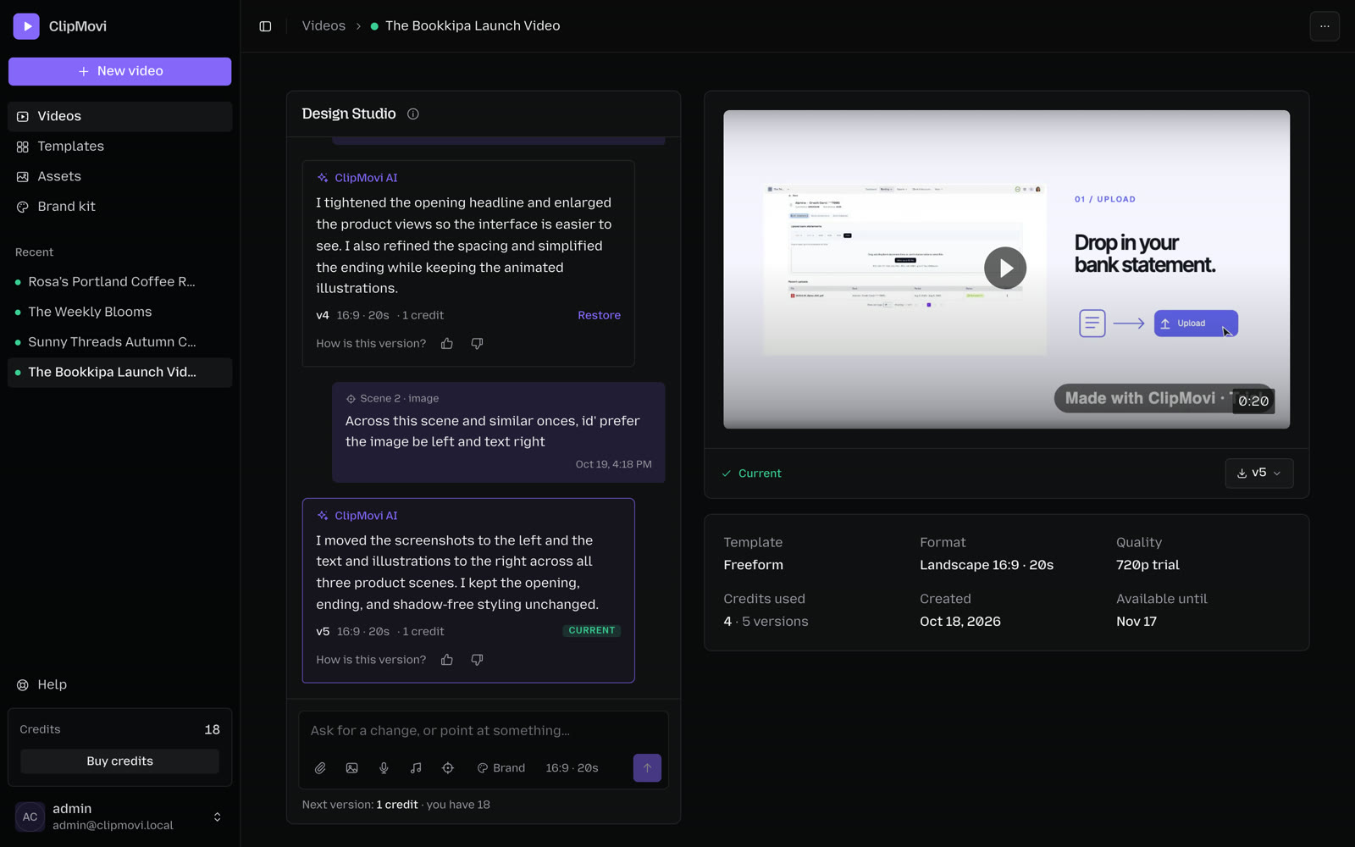
Task: Click the CURRENT badge on v5
Action: (592, 631)
